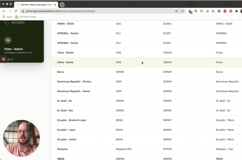This screenshot has height=160, width=242.
Task: Click the presenter webcam video thumbnail
Action: point(21,138)
